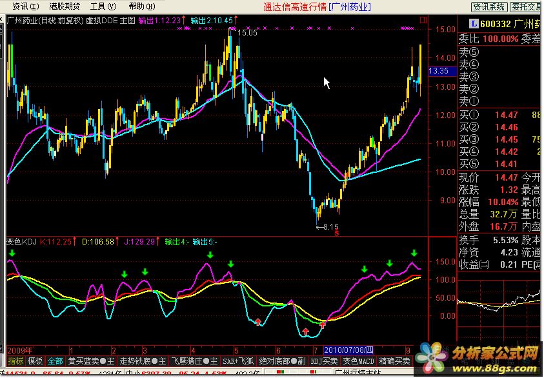Click the 委比 100.00% value
544x378 pixels.
[x=501, y=39]
